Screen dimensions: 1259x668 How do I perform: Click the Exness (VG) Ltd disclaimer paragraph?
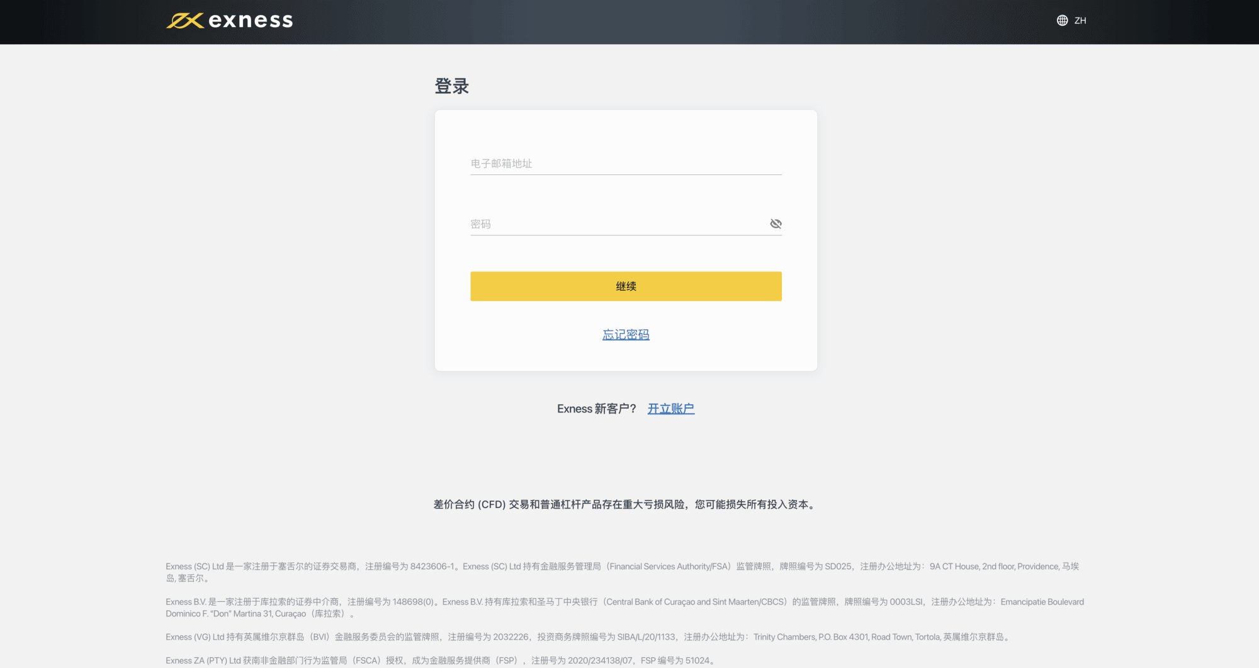tap(589, 637)
